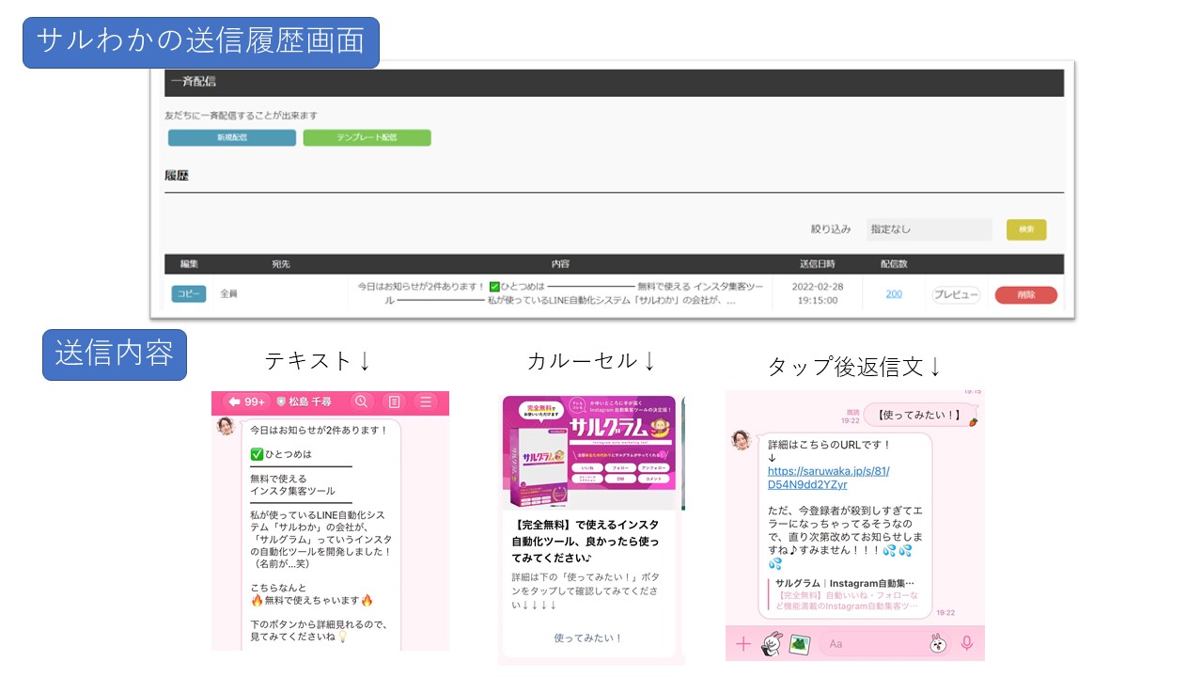Image resolution: width=1203 pixels, height=677 pixels.
Task: Tap the shield icon beside 松島 千尋
Action: [280, 401]
